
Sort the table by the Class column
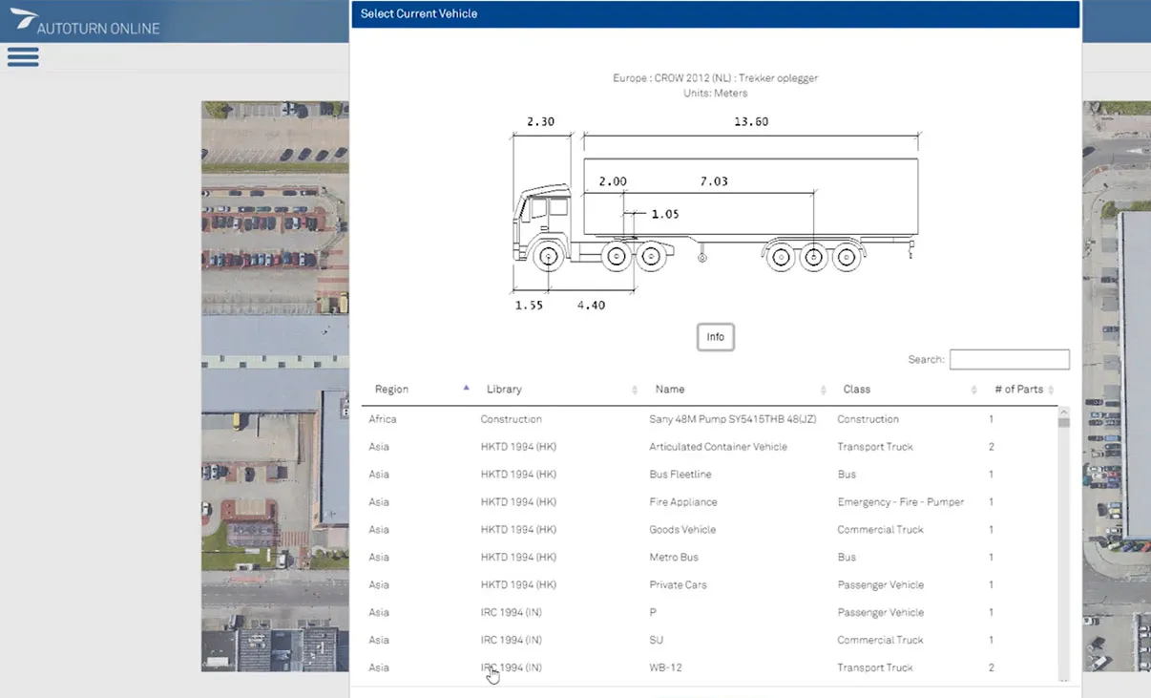tap(910, 389)
